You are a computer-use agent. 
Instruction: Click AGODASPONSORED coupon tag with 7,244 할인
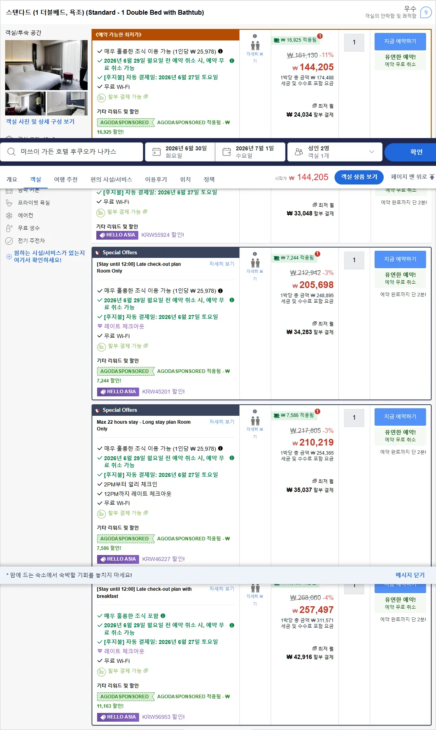coord(126,371)
